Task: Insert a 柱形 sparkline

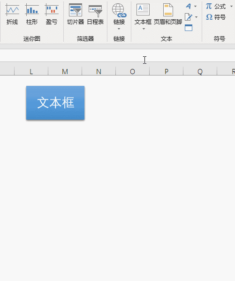Action: pyautogui.click(x=32, y=15)
